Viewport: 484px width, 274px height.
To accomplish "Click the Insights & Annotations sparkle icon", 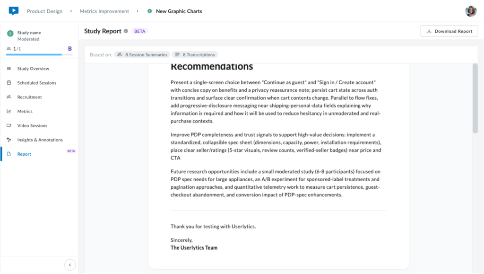I will click(9, 140).
